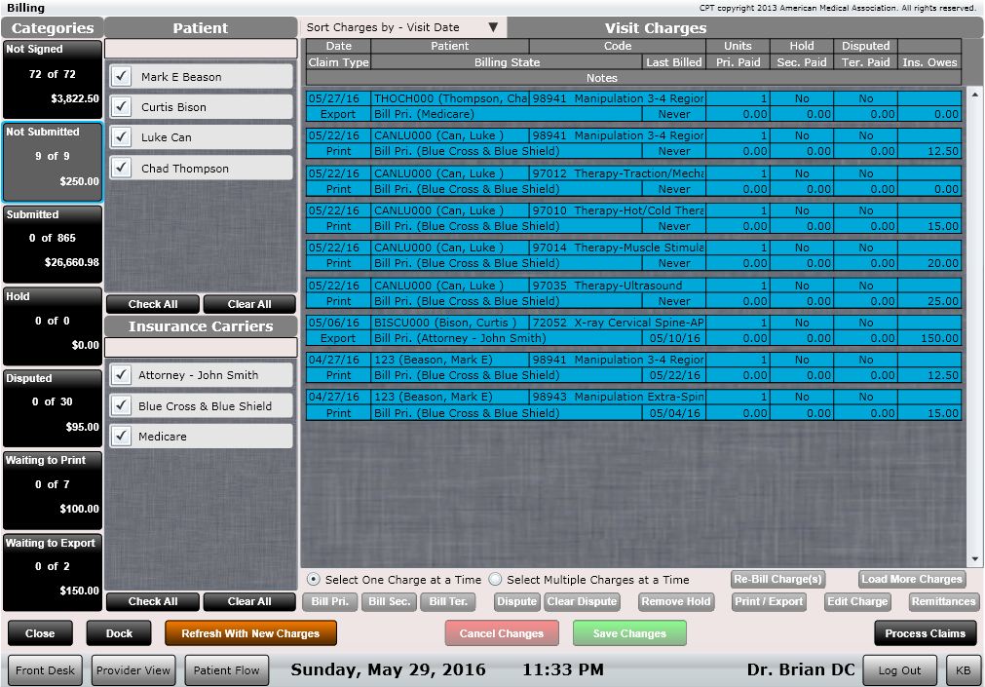The width and height of the screenshot is (985, 687).
Task: Enable Select Multiple Charges at a Time
Action: click(x=496, y=573)
